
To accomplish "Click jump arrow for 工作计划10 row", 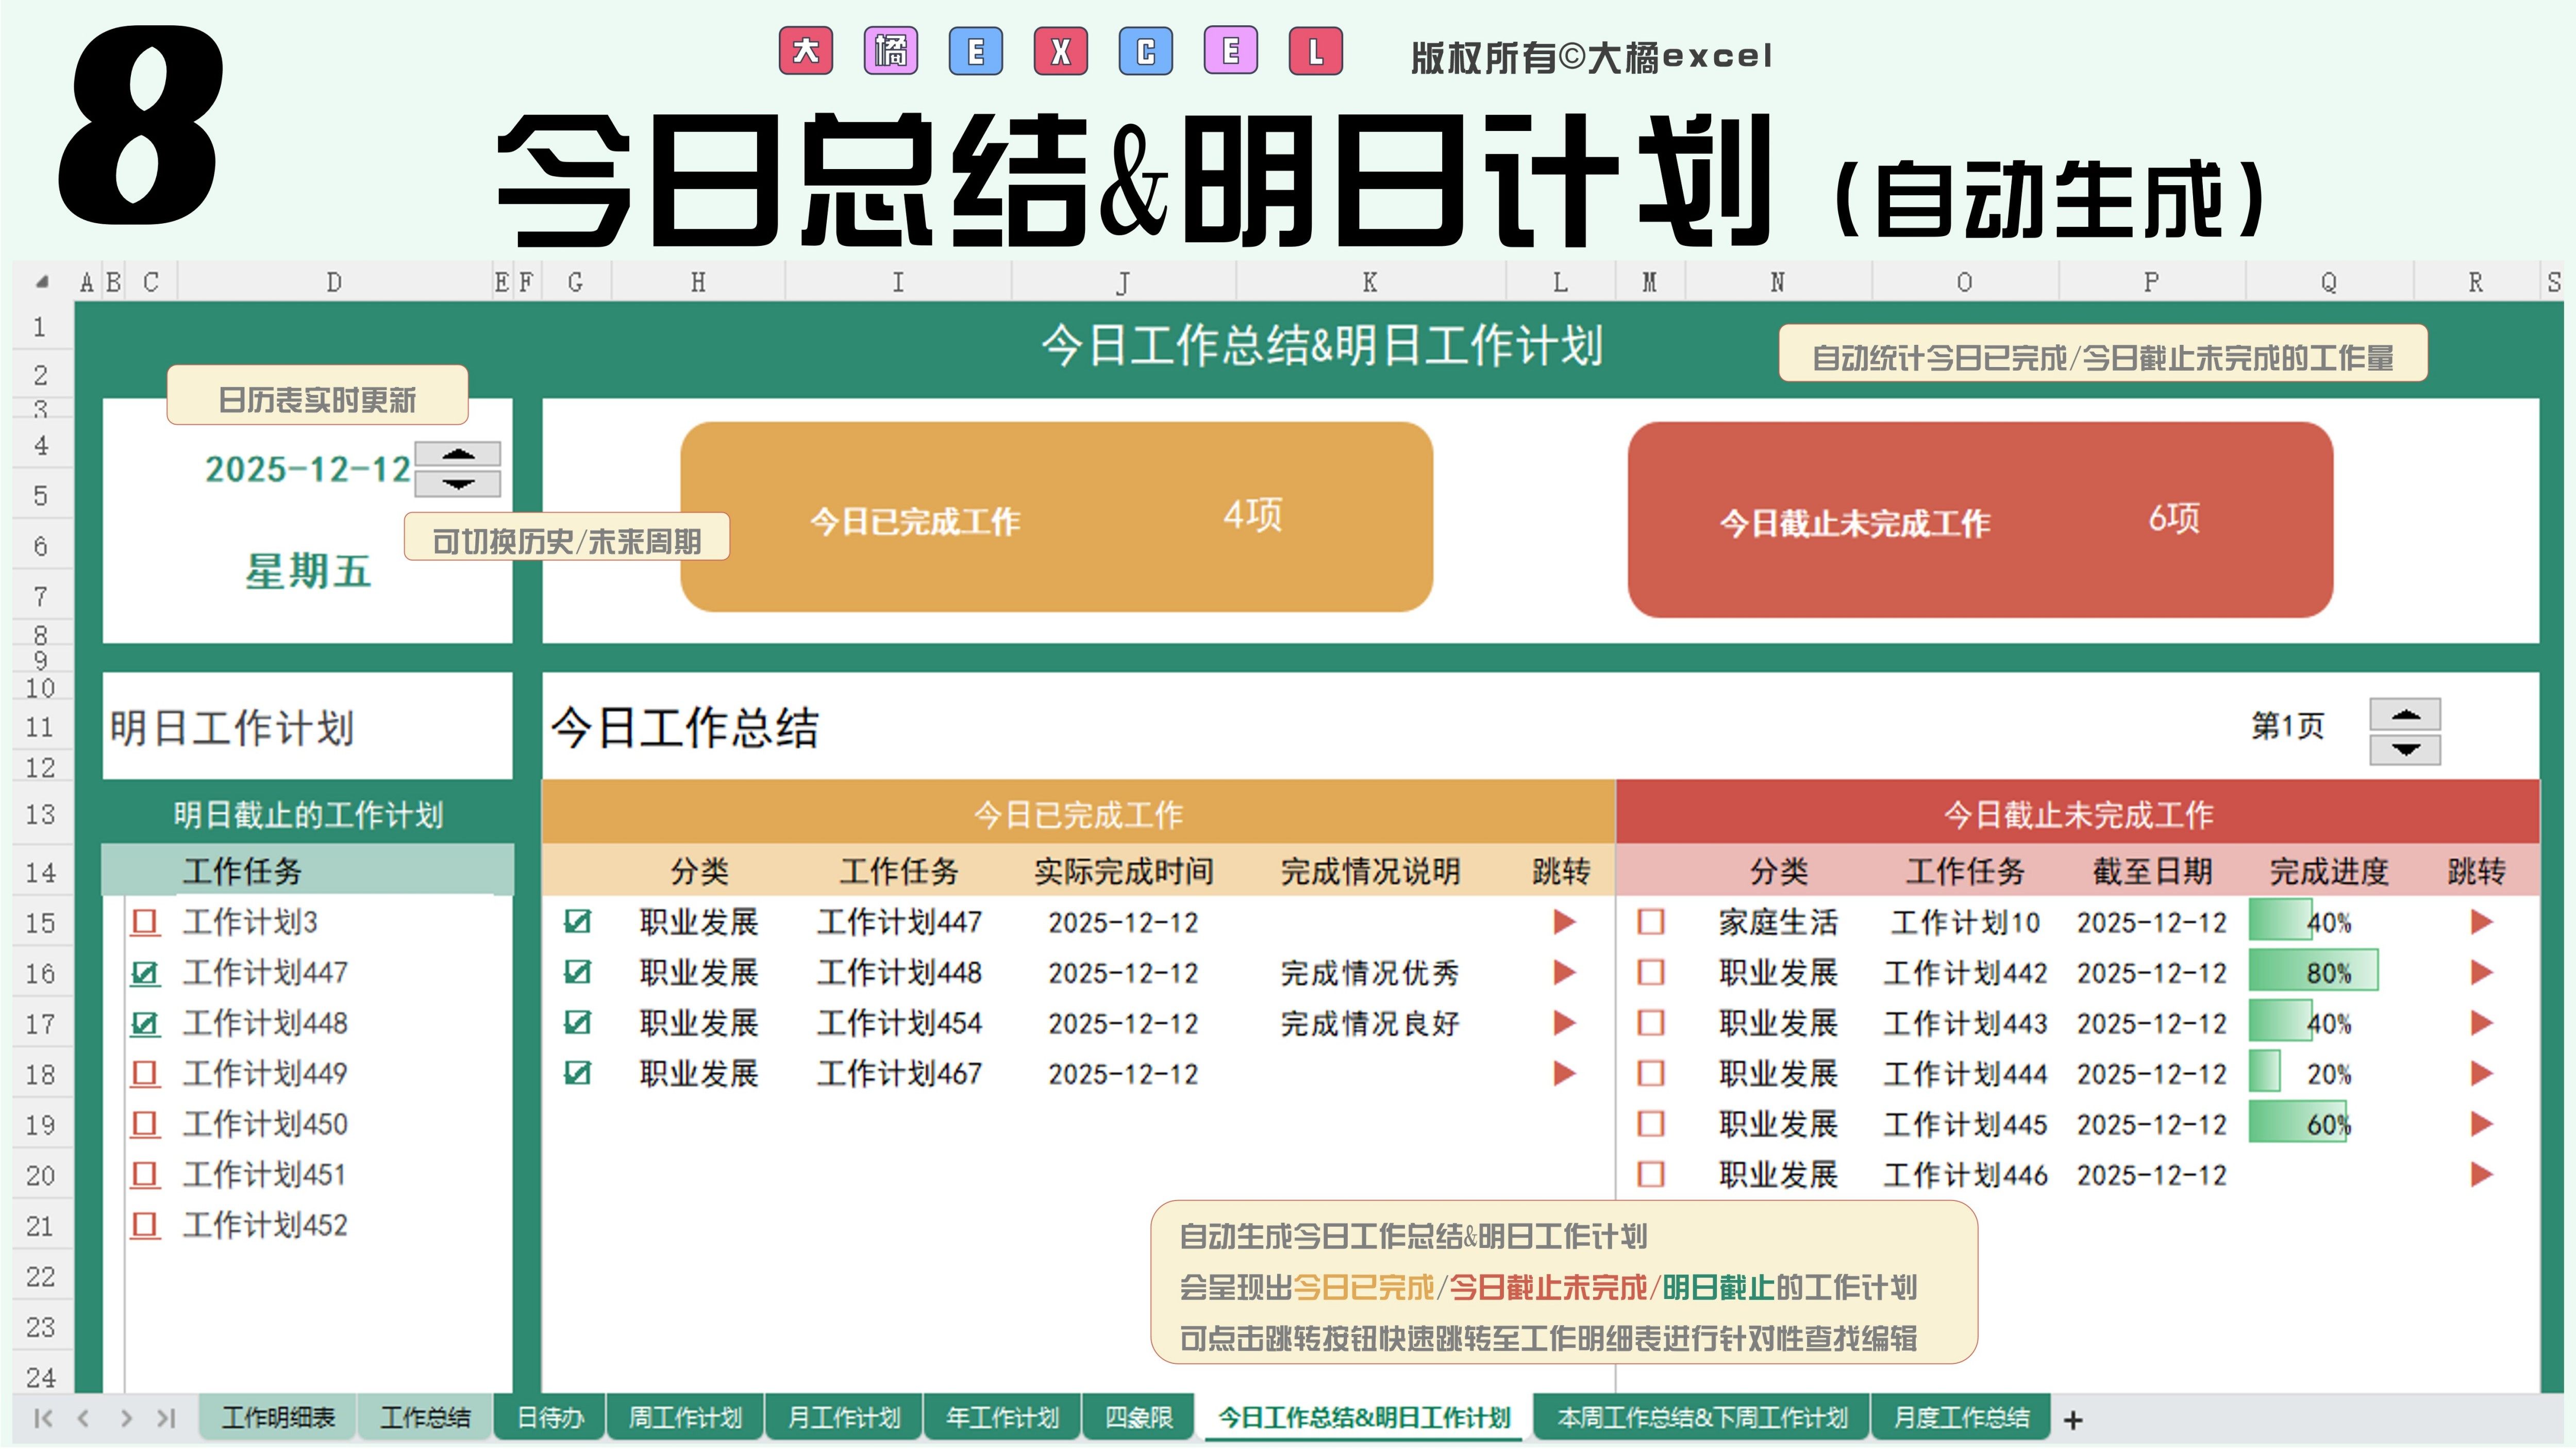I will [2480, 922].
